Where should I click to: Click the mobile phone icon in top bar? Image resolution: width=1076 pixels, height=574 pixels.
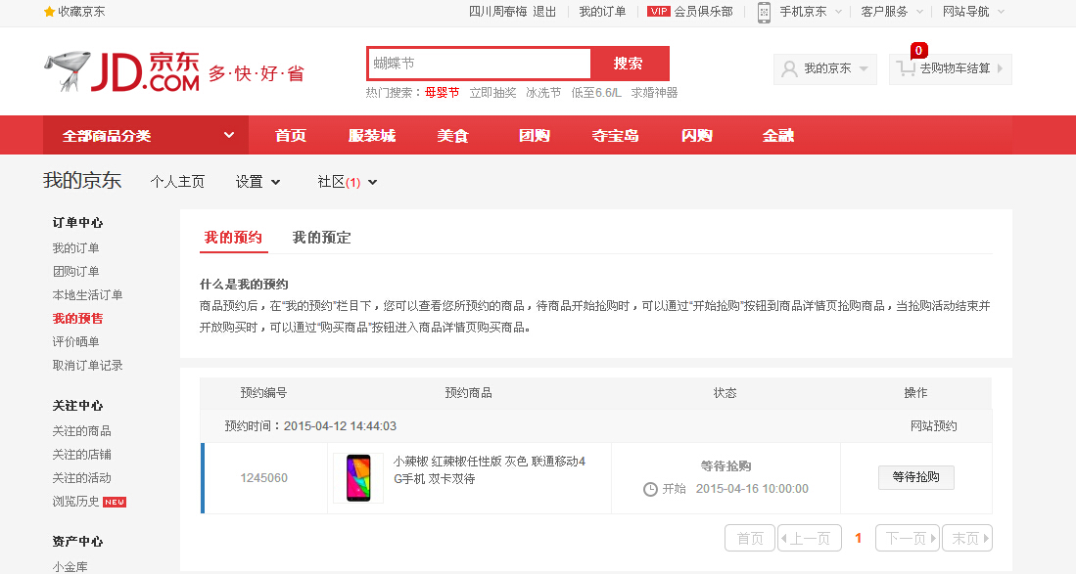[764, 12]
